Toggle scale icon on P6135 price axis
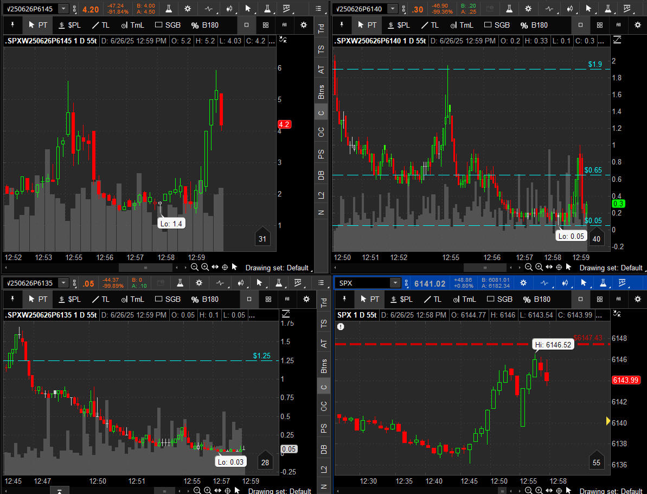This screenshot has height=494, width=647. pos(286,314)
